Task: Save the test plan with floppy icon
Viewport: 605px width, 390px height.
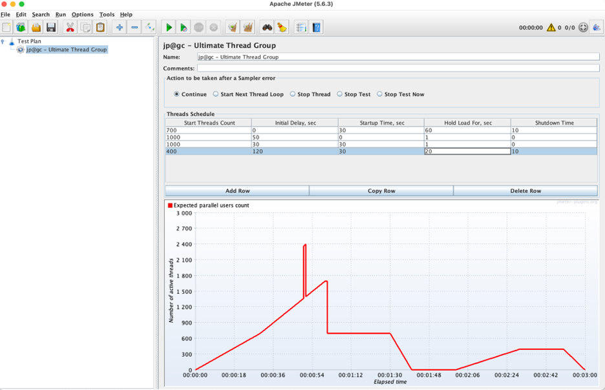Action: (51, 27)
